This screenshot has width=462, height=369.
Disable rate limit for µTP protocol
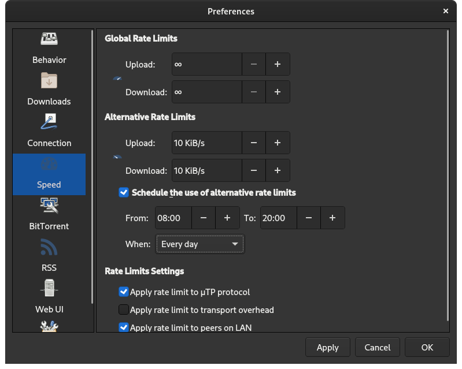(x=124, y=292)
